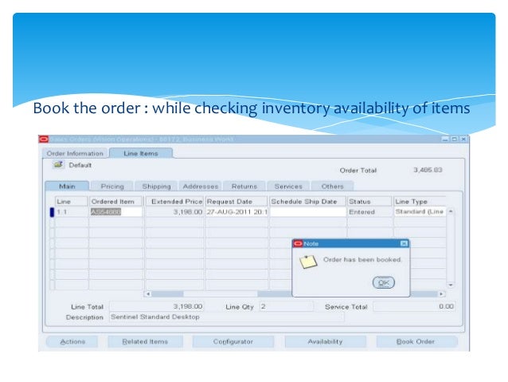Click the horizontal scrollbar left arrow

click(148, 293)
